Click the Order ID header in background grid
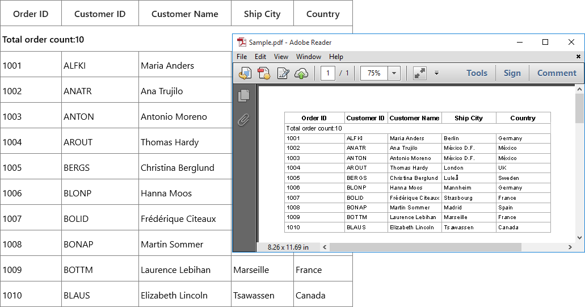 coord(31,14)
